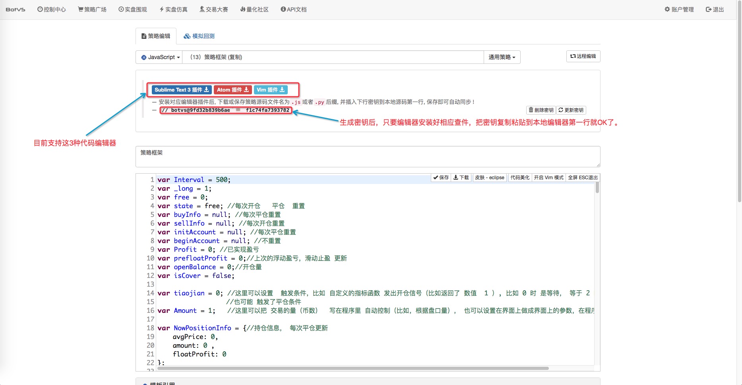Click line number 13 in gutter
Image resolution: width=742 pixels, height=385 pixels.
[150, 284]
